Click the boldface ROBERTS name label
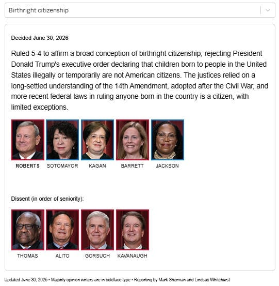The height and width of the screenshot is (286, 279). [27, 166]
